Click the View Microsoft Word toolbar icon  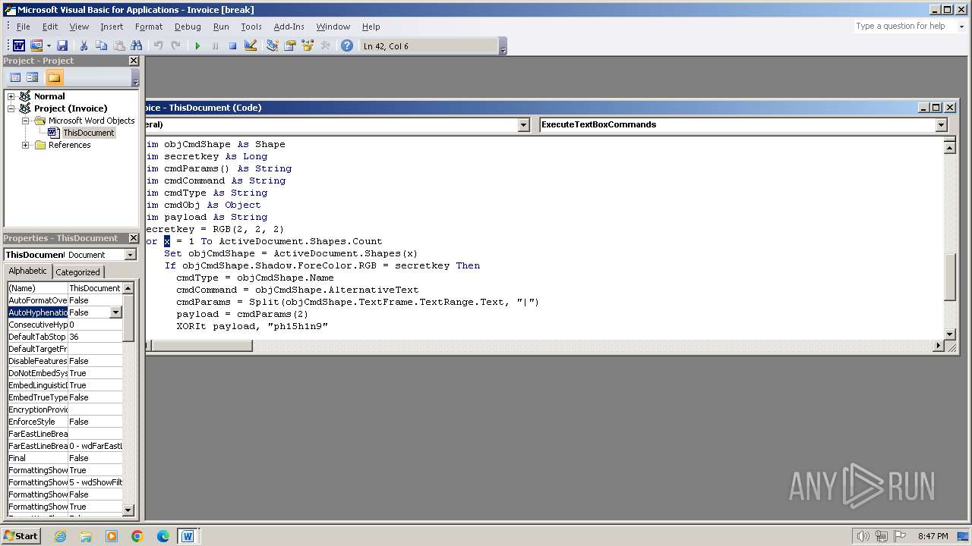(x=19, y=45)
